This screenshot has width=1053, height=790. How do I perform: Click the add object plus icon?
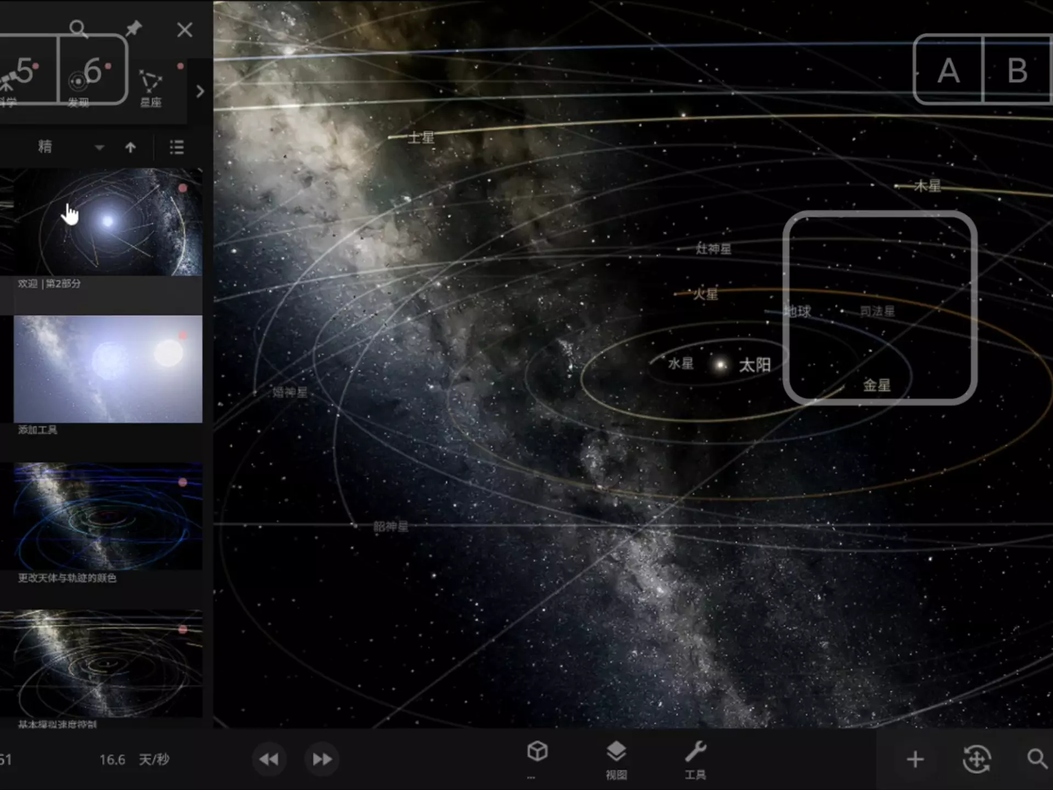pos(915,760)
